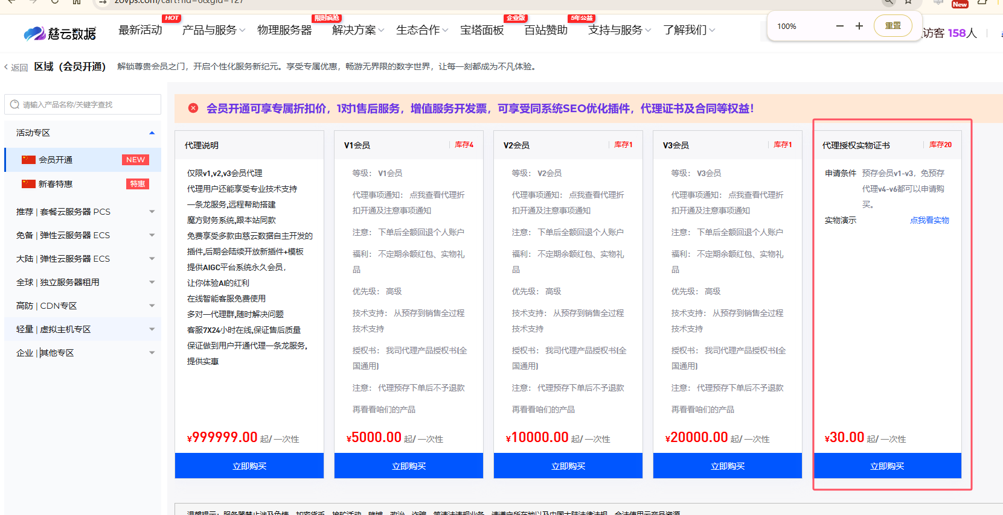Screen dimensions: 1003x515
Task: Click the zoom out minus icon
Action: pyautogui.click(x=839, y=26)
